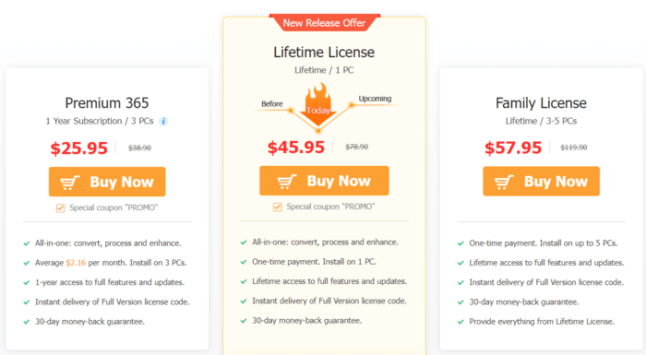Click the cart icon on Family License button

click(x=504, y=182)
